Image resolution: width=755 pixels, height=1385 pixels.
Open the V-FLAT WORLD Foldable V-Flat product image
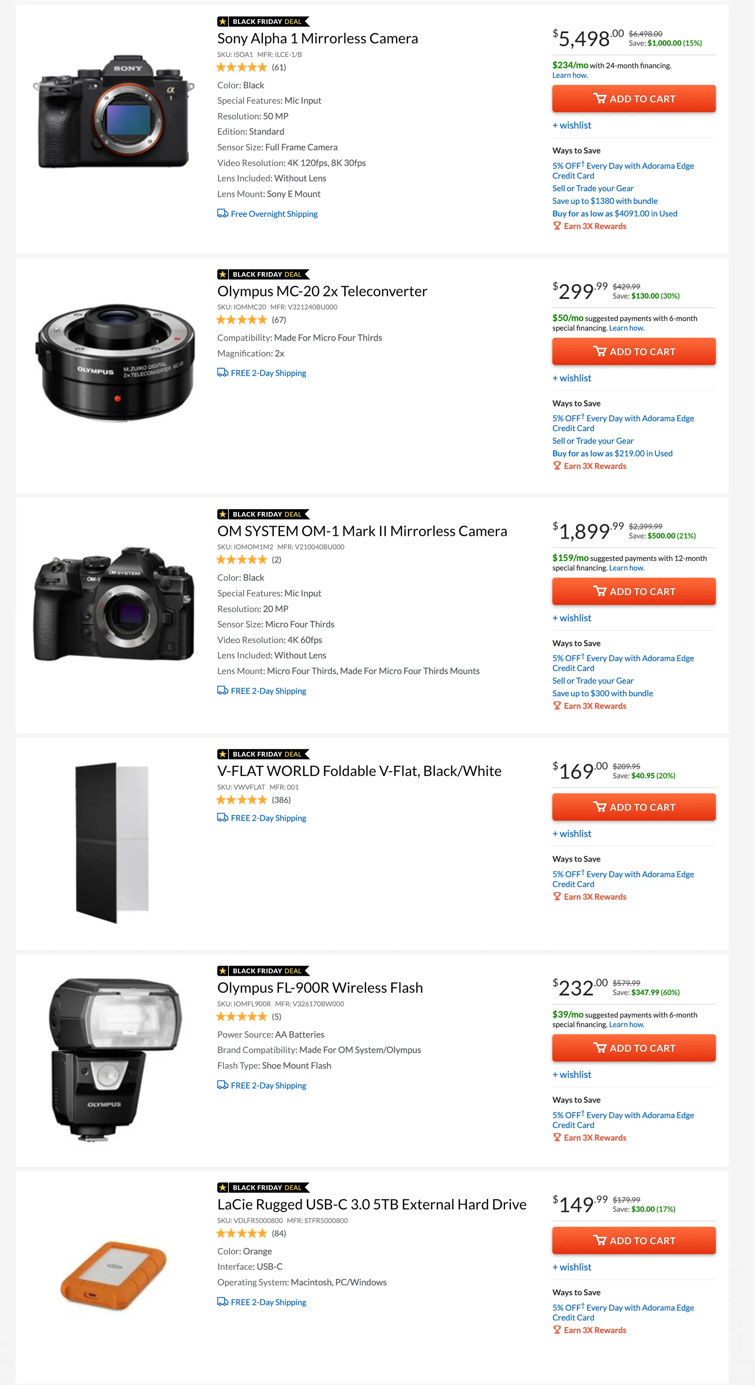[112, 842]
